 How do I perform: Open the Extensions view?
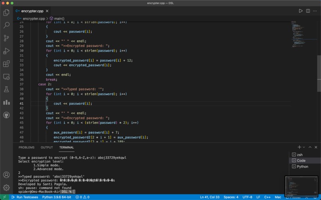pyautogui.click(x=6, y=63)
